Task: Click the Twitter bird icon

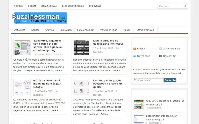Action: point(134,56)
